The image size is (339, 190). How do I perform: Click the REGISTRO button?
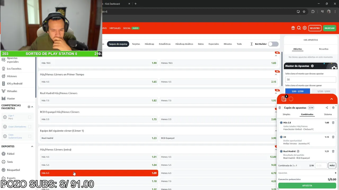pyautogui.click(x=315, y=28)
